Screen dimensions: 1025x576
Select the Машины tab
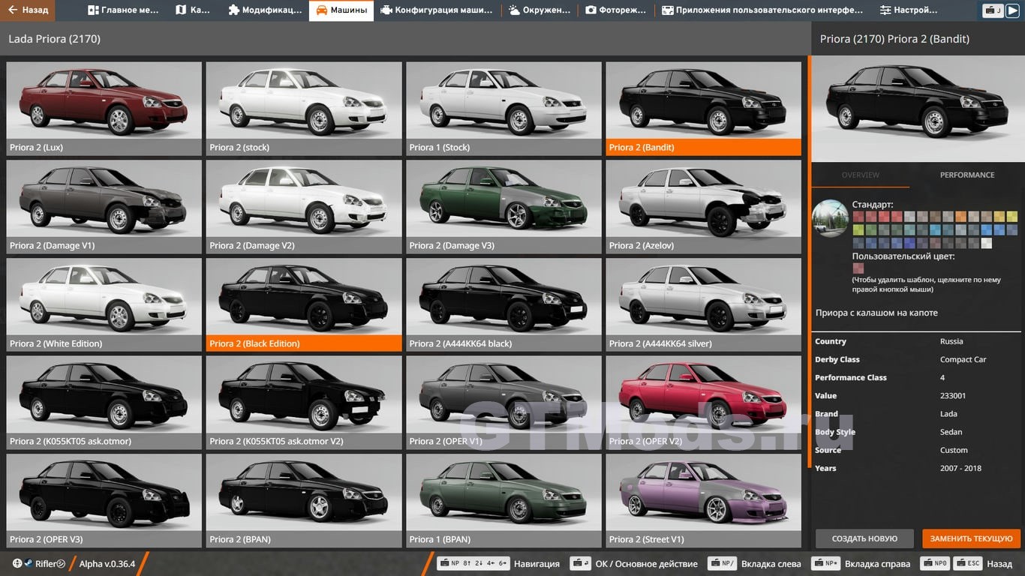[x=341, y=10]
